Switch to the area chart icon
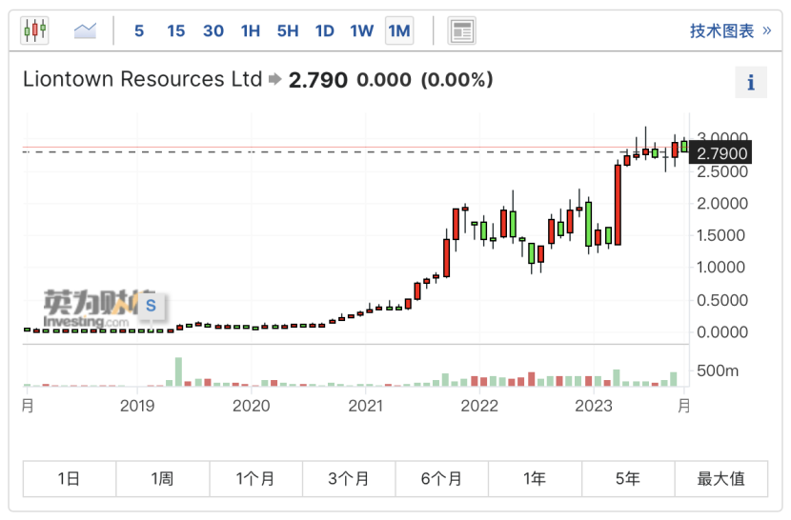Image resolution: width=791 pixels, height=520 pixels. [x=86, y=30]
